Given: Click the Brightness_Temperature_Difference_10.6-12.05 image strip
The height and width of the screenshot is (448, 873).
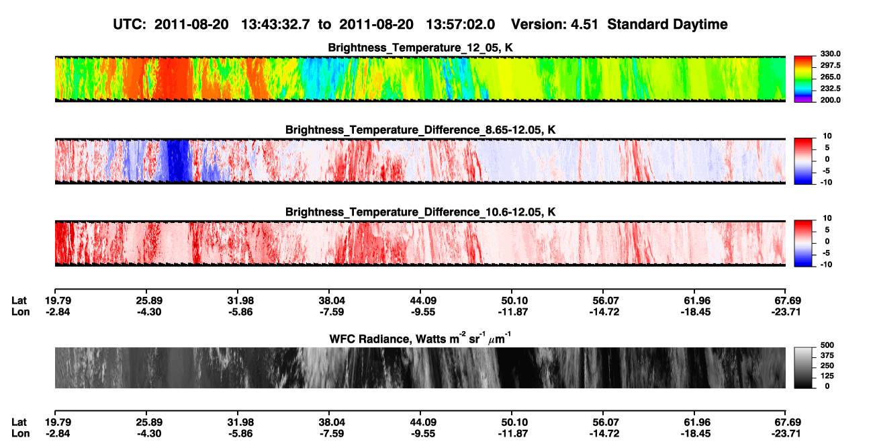Looking at the screenshot, I should [420, 242].
